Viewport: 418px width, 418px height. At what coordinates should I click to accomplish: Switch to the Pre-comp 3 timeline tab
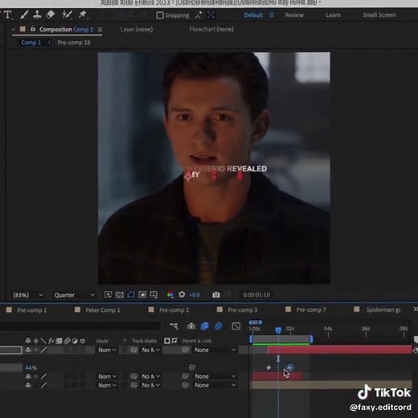[x=243, y=310]
